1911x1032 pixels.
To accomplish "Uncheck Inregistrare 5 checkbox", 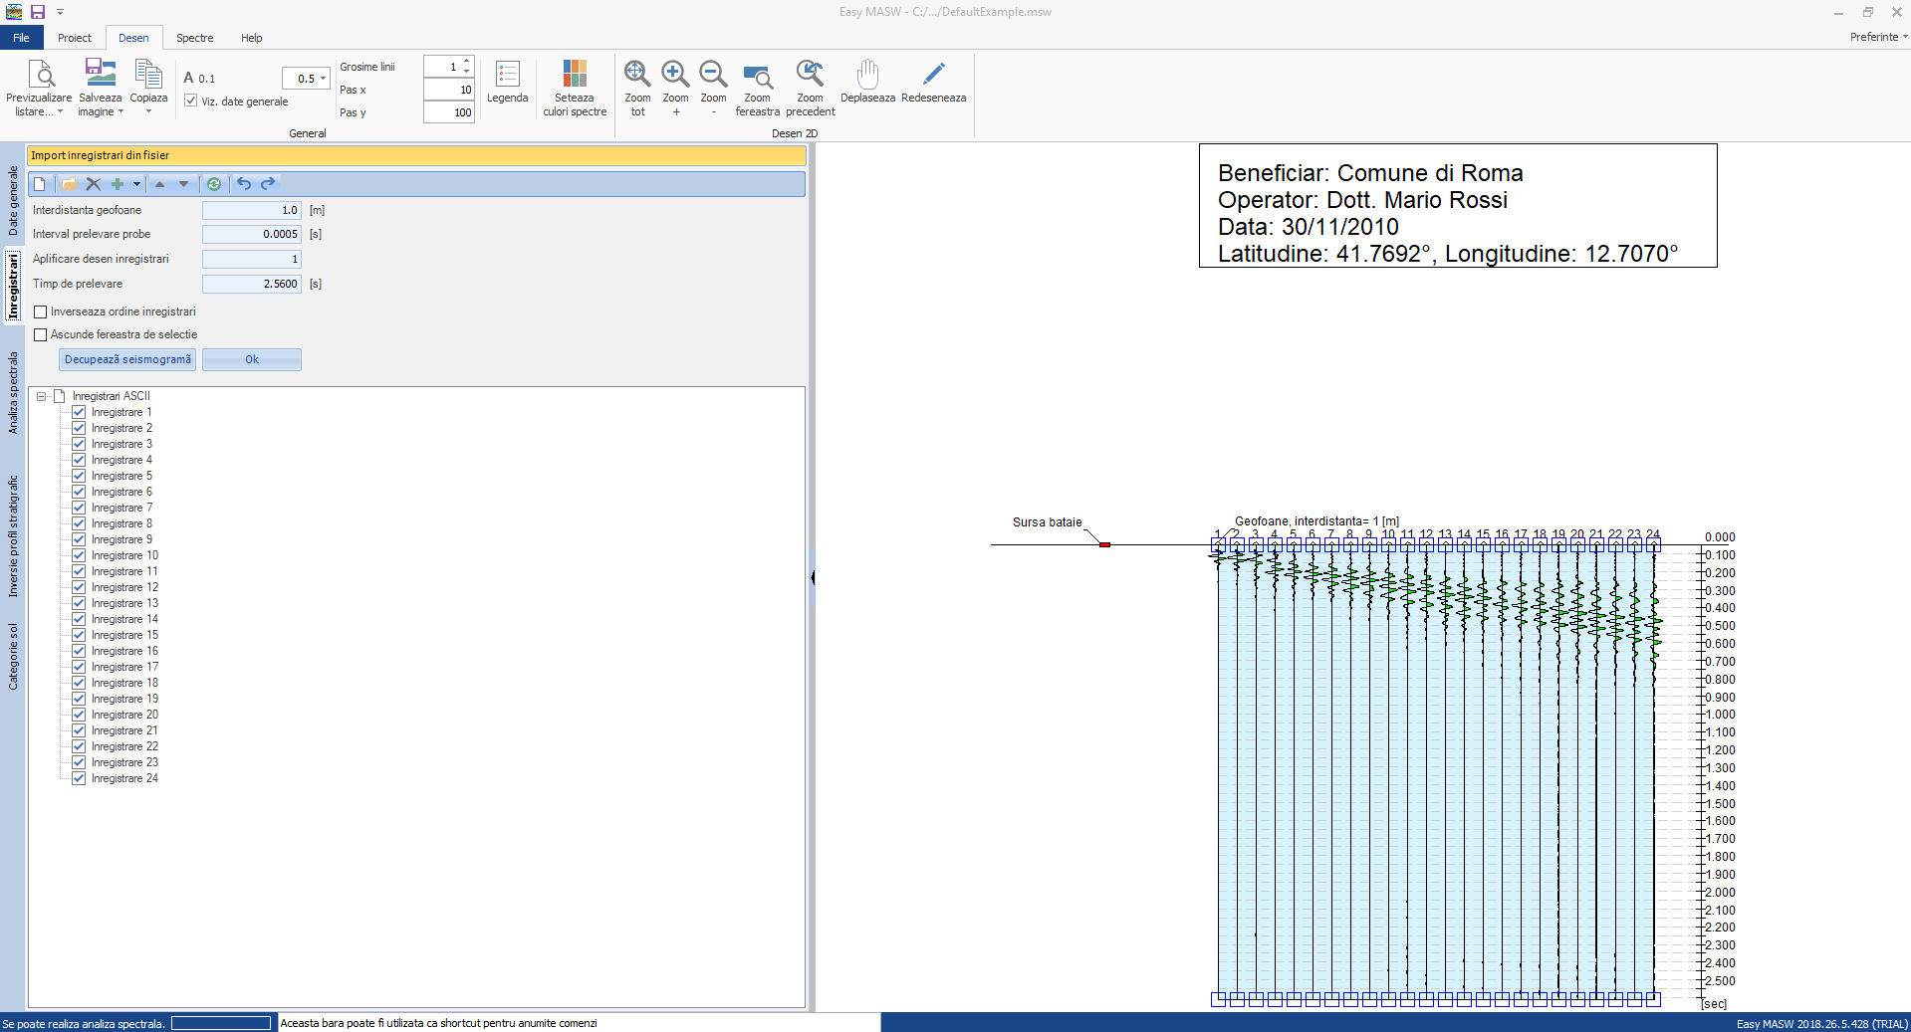I will pyautogui.click(x=79, y=476).
